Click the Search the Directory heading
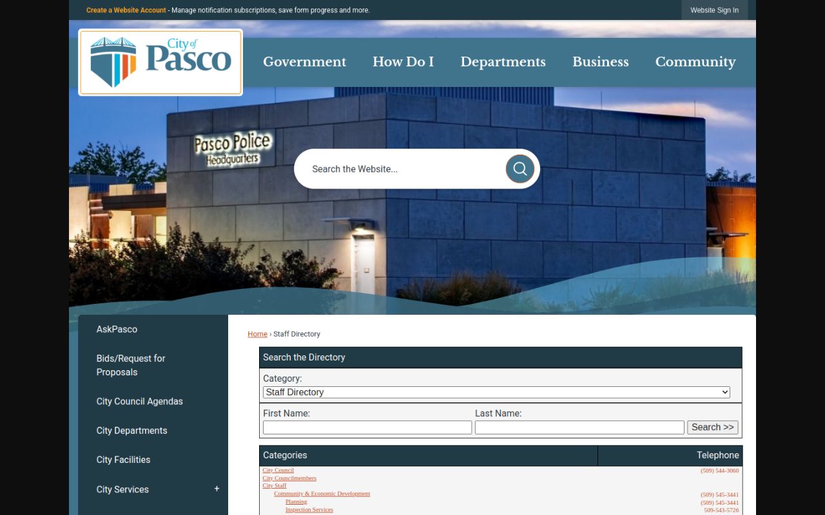 click(x=304, y=357)
